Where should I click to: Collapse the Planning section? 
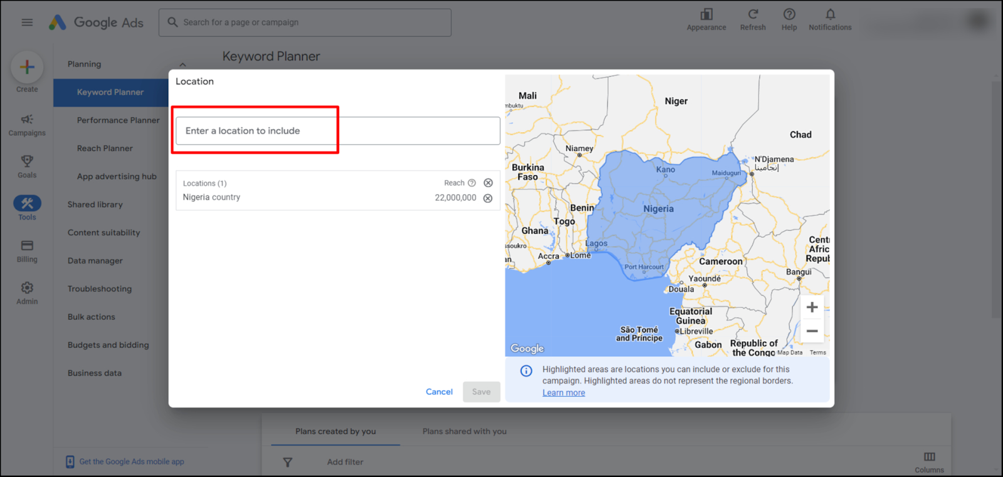pos(182,64)
